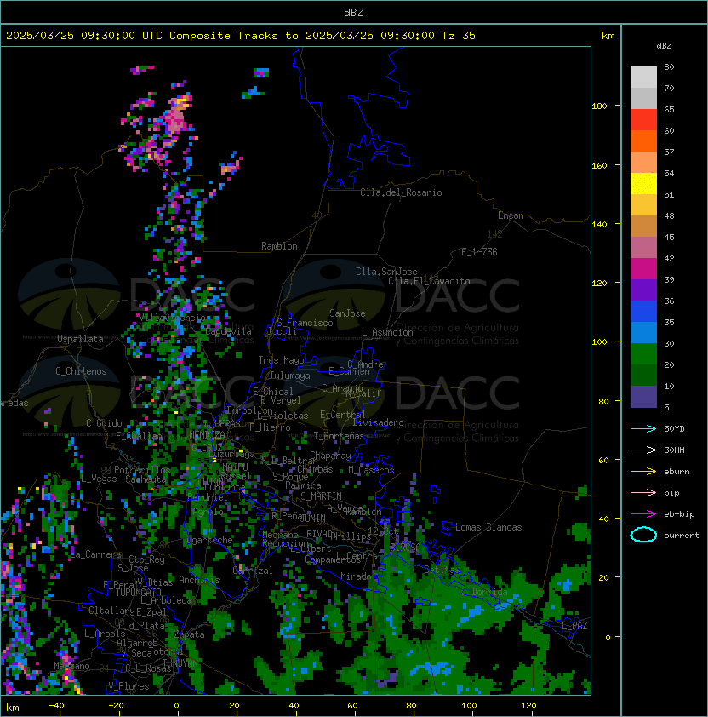Click the 'eburn' legend label
Viewport: 708px width, 717px height.
[x=677, y=472]
